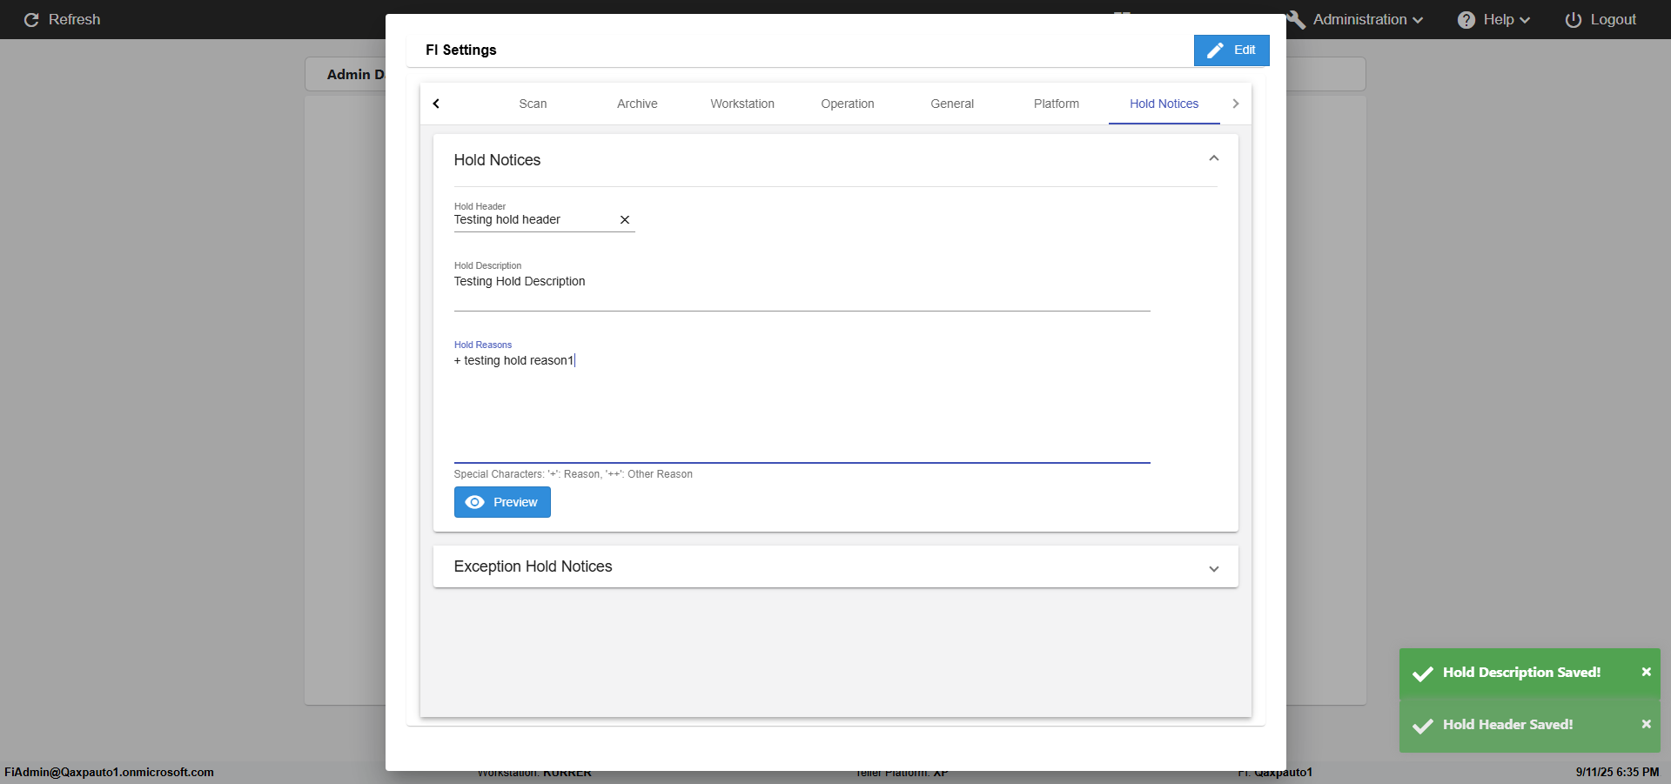
Task: Click the Preview button
Action: pos(502,502)
